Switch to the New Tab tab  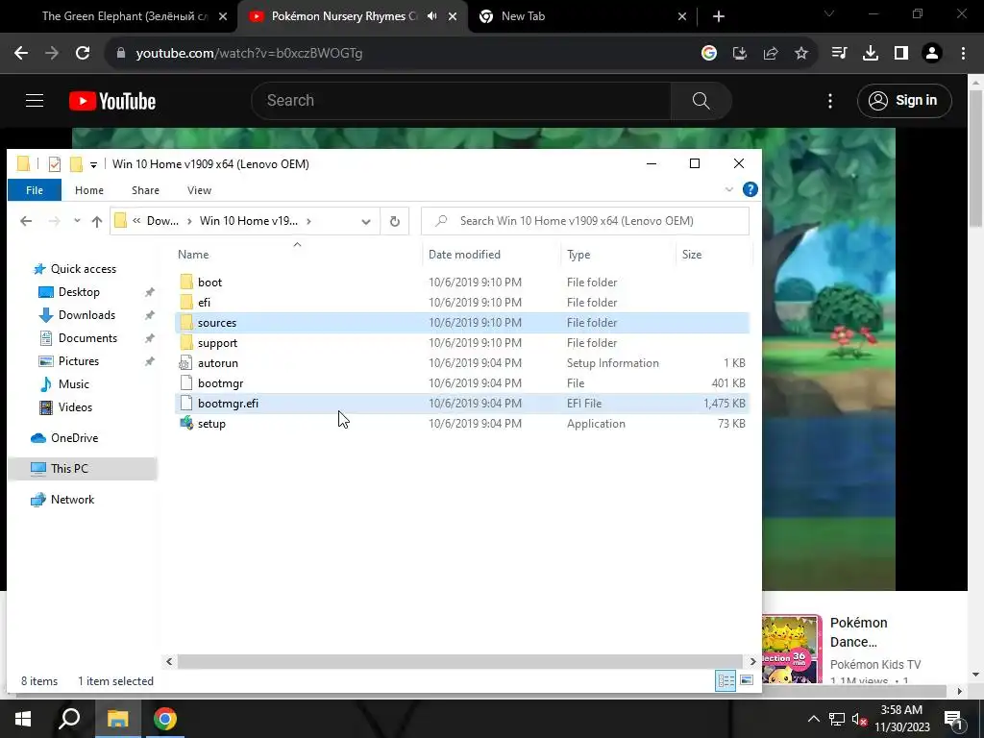523,16
